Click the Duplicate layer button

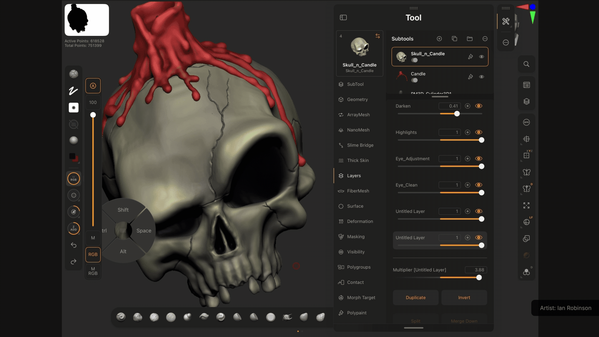pos(416,298)
